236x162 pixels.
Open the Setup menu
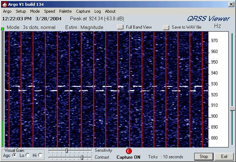click(21, 11)
